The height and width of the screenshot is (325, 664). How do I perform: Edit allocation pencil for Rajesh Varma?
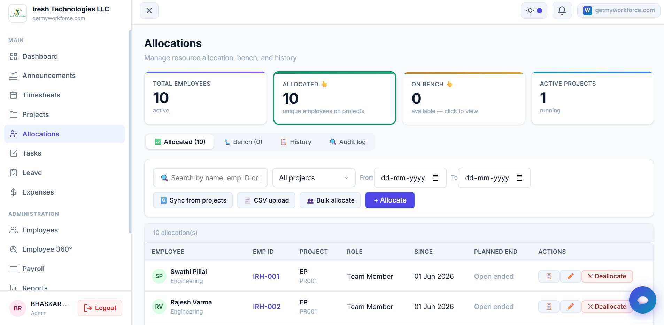coord(570,307)
